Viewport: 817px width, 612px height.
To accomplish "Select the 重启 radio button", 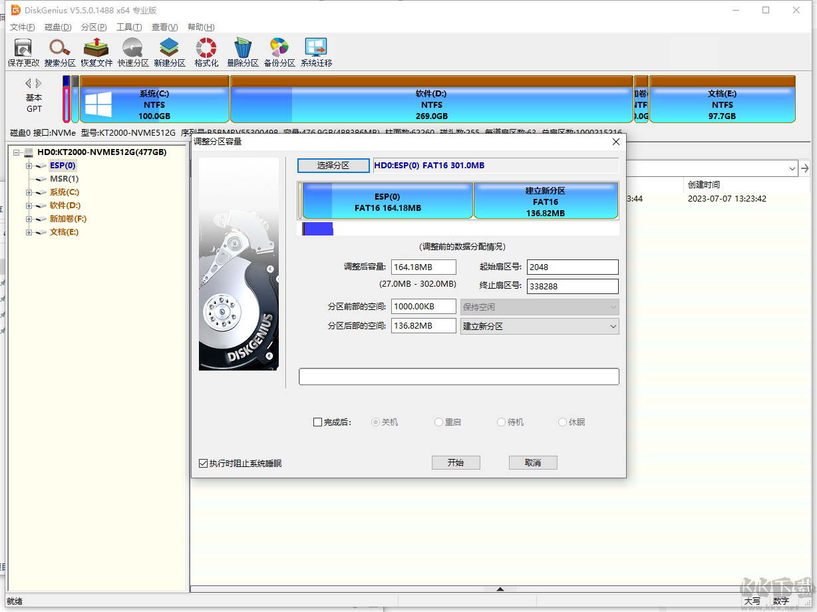I will point(438,422).
